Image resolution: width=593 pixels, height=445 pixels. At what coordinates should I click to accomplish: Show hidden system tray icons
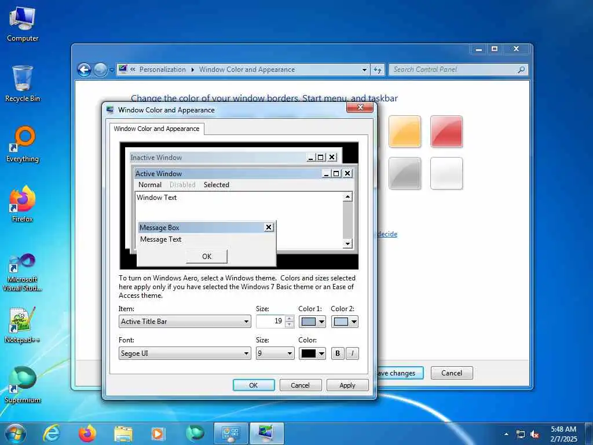tap(506, 434)
